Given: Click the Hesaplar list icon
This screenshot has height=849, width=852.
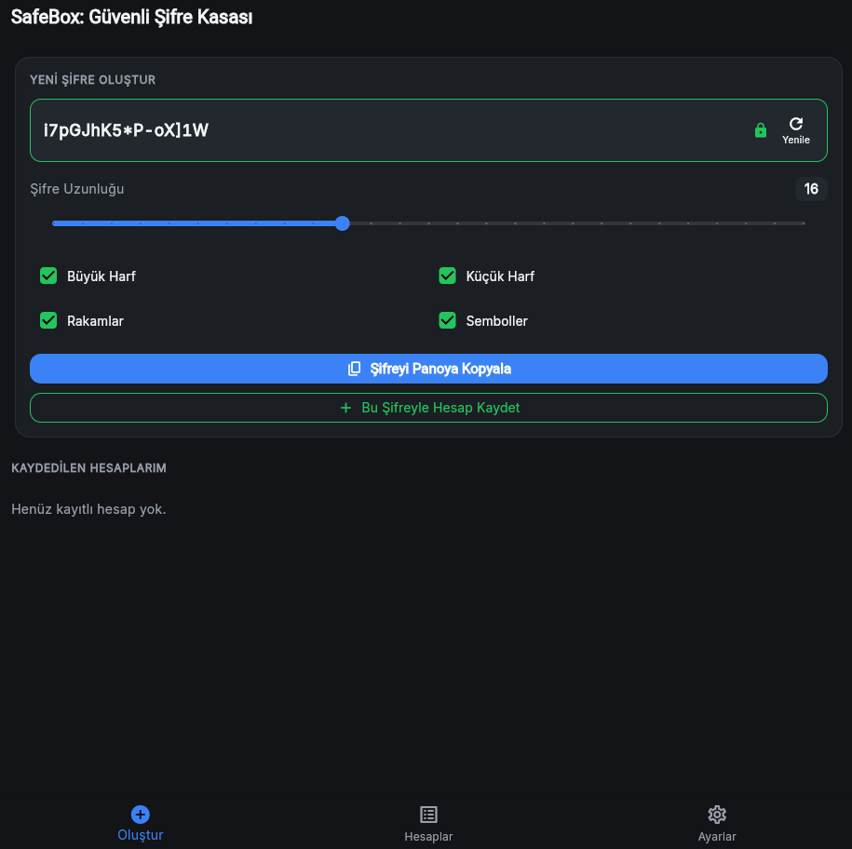Looking at the screenshot, I should pos(428,815).
